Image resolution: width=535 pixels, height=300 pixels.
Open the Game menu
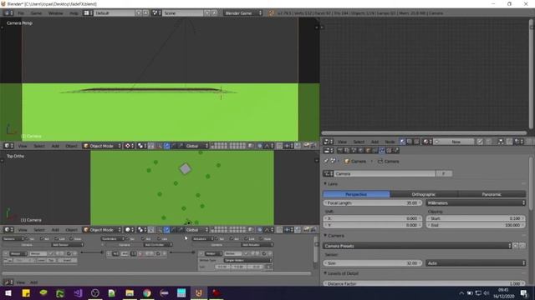point(36,13)
